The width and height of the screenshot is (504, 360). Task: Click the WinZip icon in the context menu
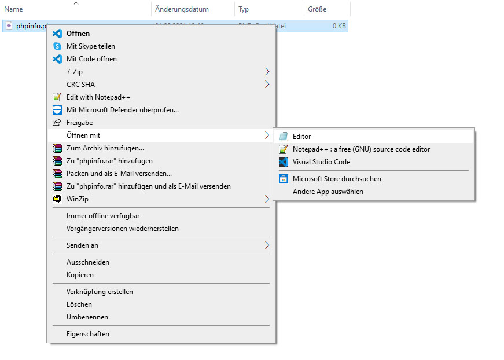click(x=57, y=199)
